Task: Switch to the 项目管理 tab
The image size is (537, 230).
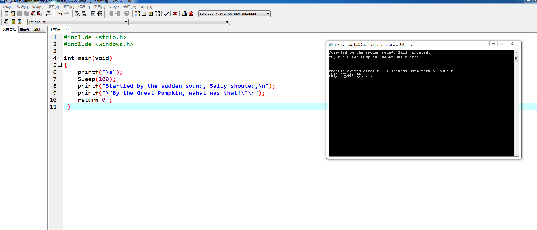Action: (9, 29)
